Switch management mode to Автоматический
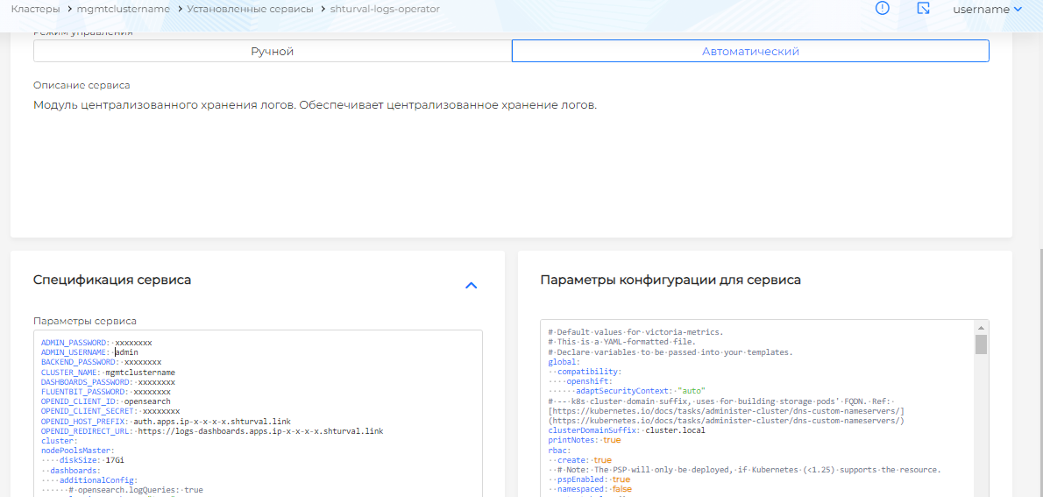1043x497 pixels. [x=750, y=51]
